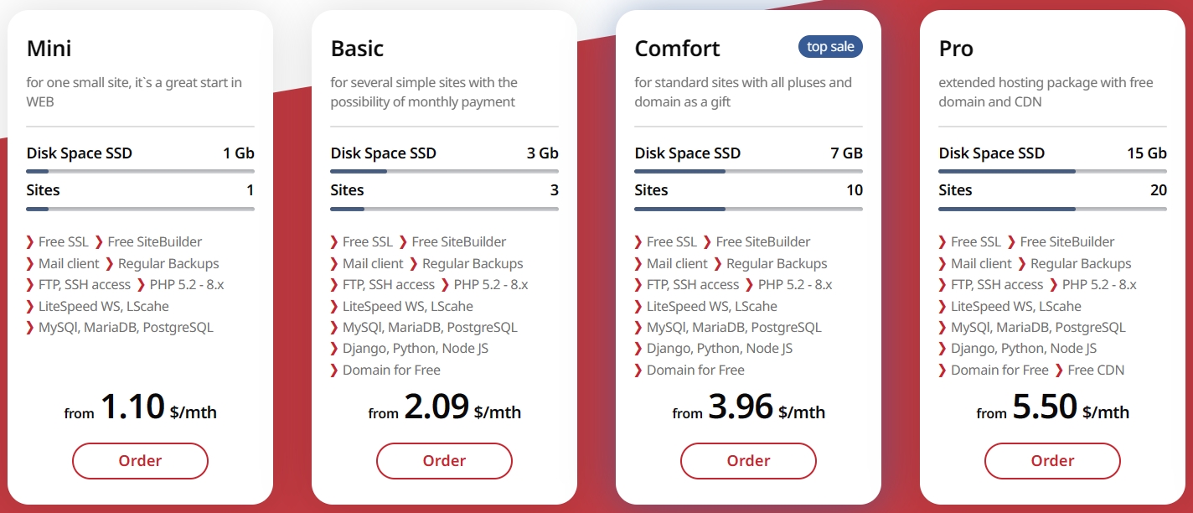Click the Comfort plan's Disk Space SSD bar

pos(748,171)
